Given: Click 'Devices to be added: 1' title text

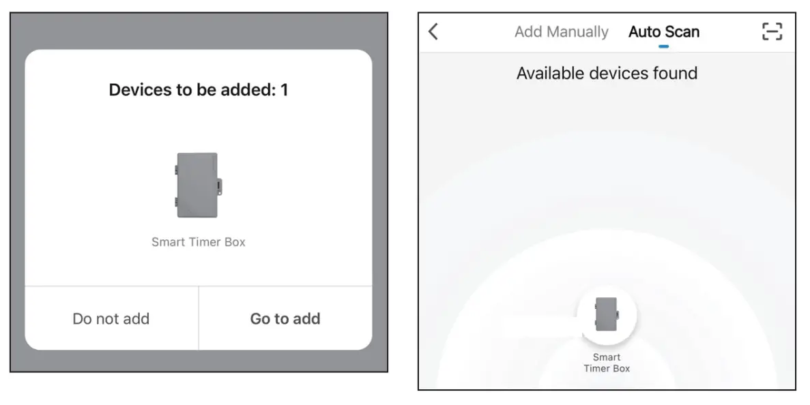Looking at the screenshot, I should (197, 89).
